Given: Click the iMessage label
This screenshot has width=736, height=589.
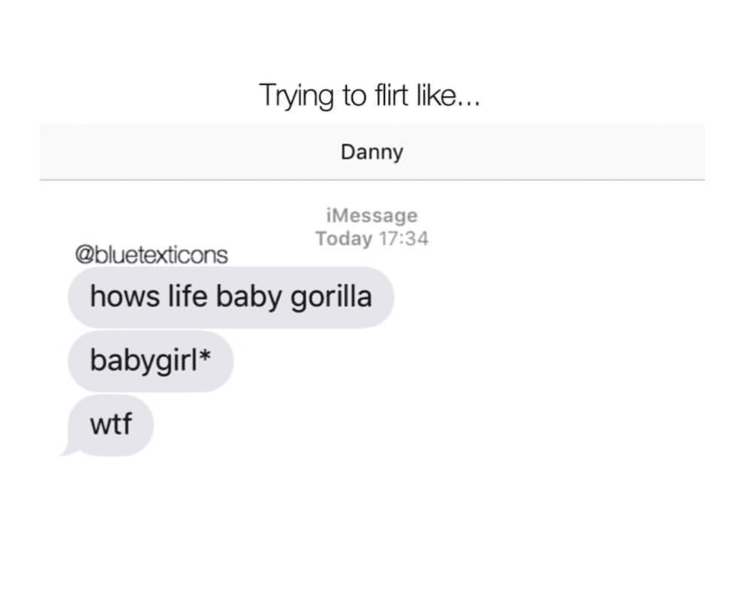Looking at the screenshot, I should pyautogui.click(x=372, y=215).
